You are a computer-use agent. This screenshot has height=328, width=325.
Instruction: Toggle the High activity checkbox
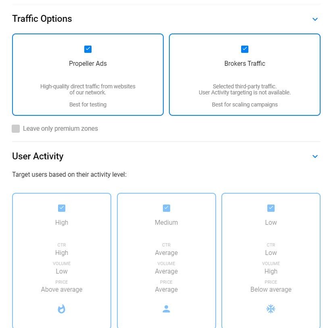tap(62, 208)
